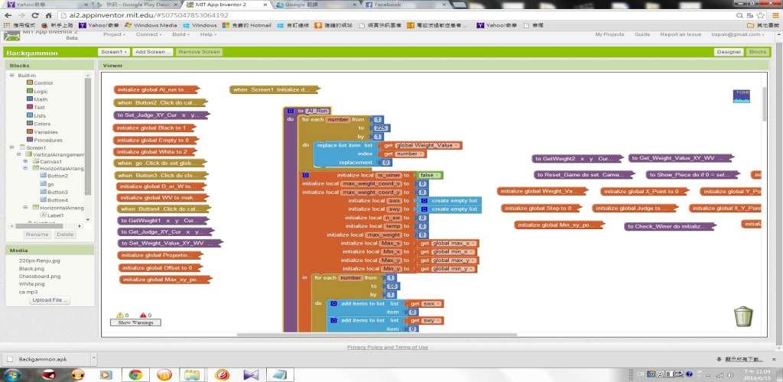Switch to the Blocks view
Screen dimensions: 783x382
coord(757,52)
